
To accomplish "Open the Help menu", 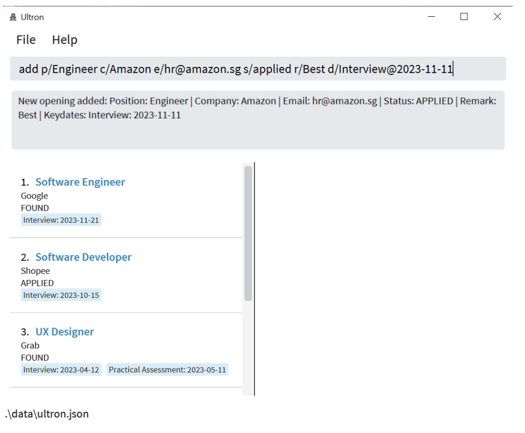I will pyautogui.click(x=65, y=40).
